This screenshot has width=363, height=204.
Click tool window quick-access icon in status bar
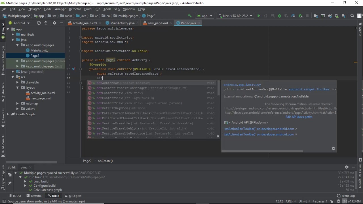tap(4, 201)
